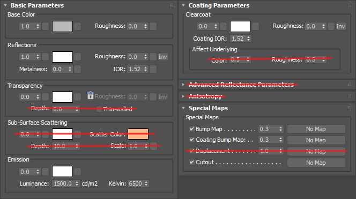Click the Bump Map No Map button
Image resolution: width=356 pixels, height=199 pixels.
click(316, 129)
